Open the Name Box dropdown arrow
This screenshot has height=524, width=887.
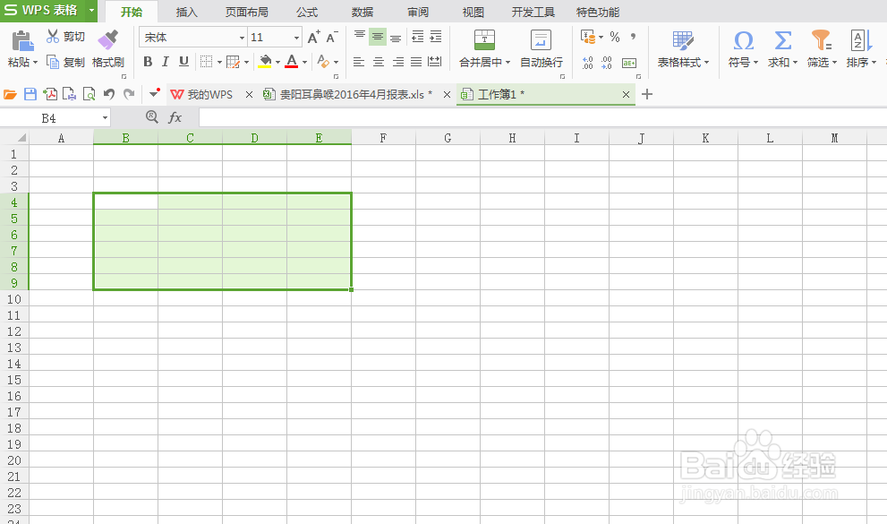106,117
